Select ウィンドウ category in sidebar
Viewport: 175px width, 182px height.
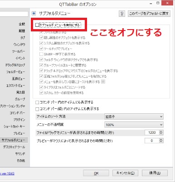(x=19, y=45)
